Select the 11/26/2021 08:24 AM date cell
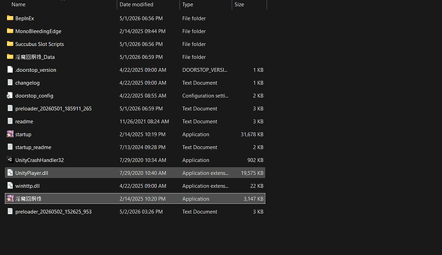 point(144,122)
